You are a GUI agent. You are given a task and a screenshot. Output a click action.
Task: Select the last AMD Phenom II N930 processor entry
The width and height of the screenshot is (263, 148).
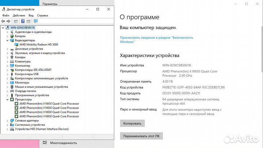(49, 116)
